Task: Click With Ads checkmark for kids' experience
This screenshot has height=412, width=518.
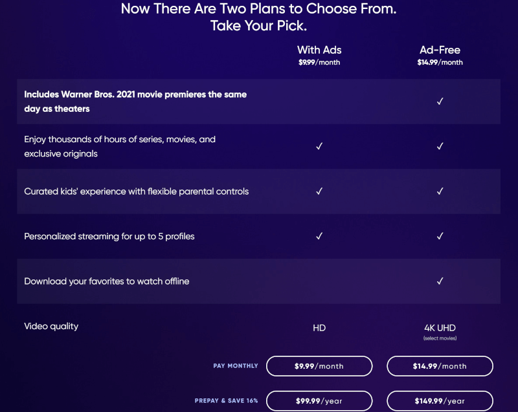Action: (319, 191)
